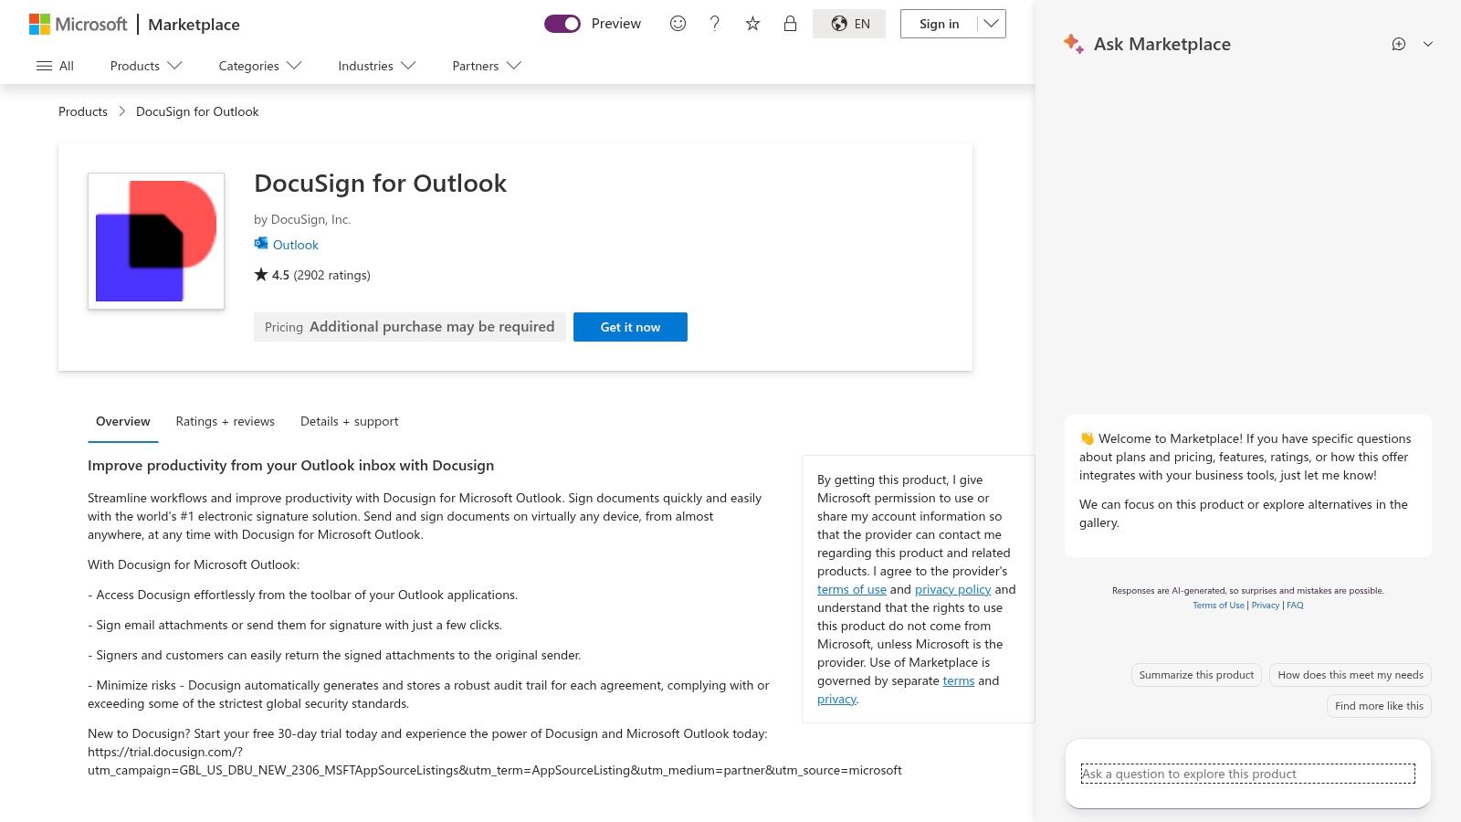Collapse the Ask Marketplace panel chevron
This screenshot has width=1461, height=822.
[x=1428, y=44]
